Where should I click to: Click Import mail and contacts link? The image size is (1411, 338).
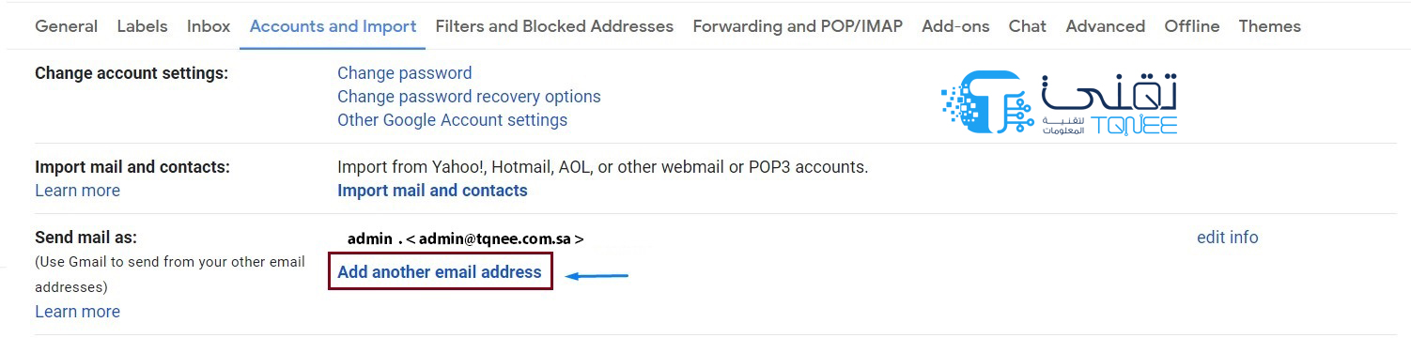coord(432,191)
